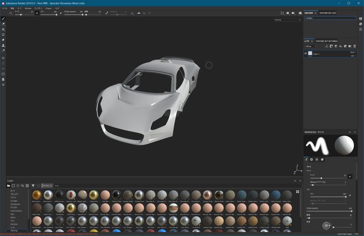The width and height of the screenshot is (364, 236).
Task: Close the Shelf panel
Action: point(300,181)
